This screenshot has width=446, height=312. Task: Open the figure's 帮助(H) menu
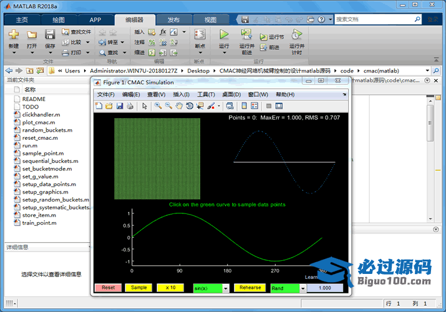click(285, 94)
